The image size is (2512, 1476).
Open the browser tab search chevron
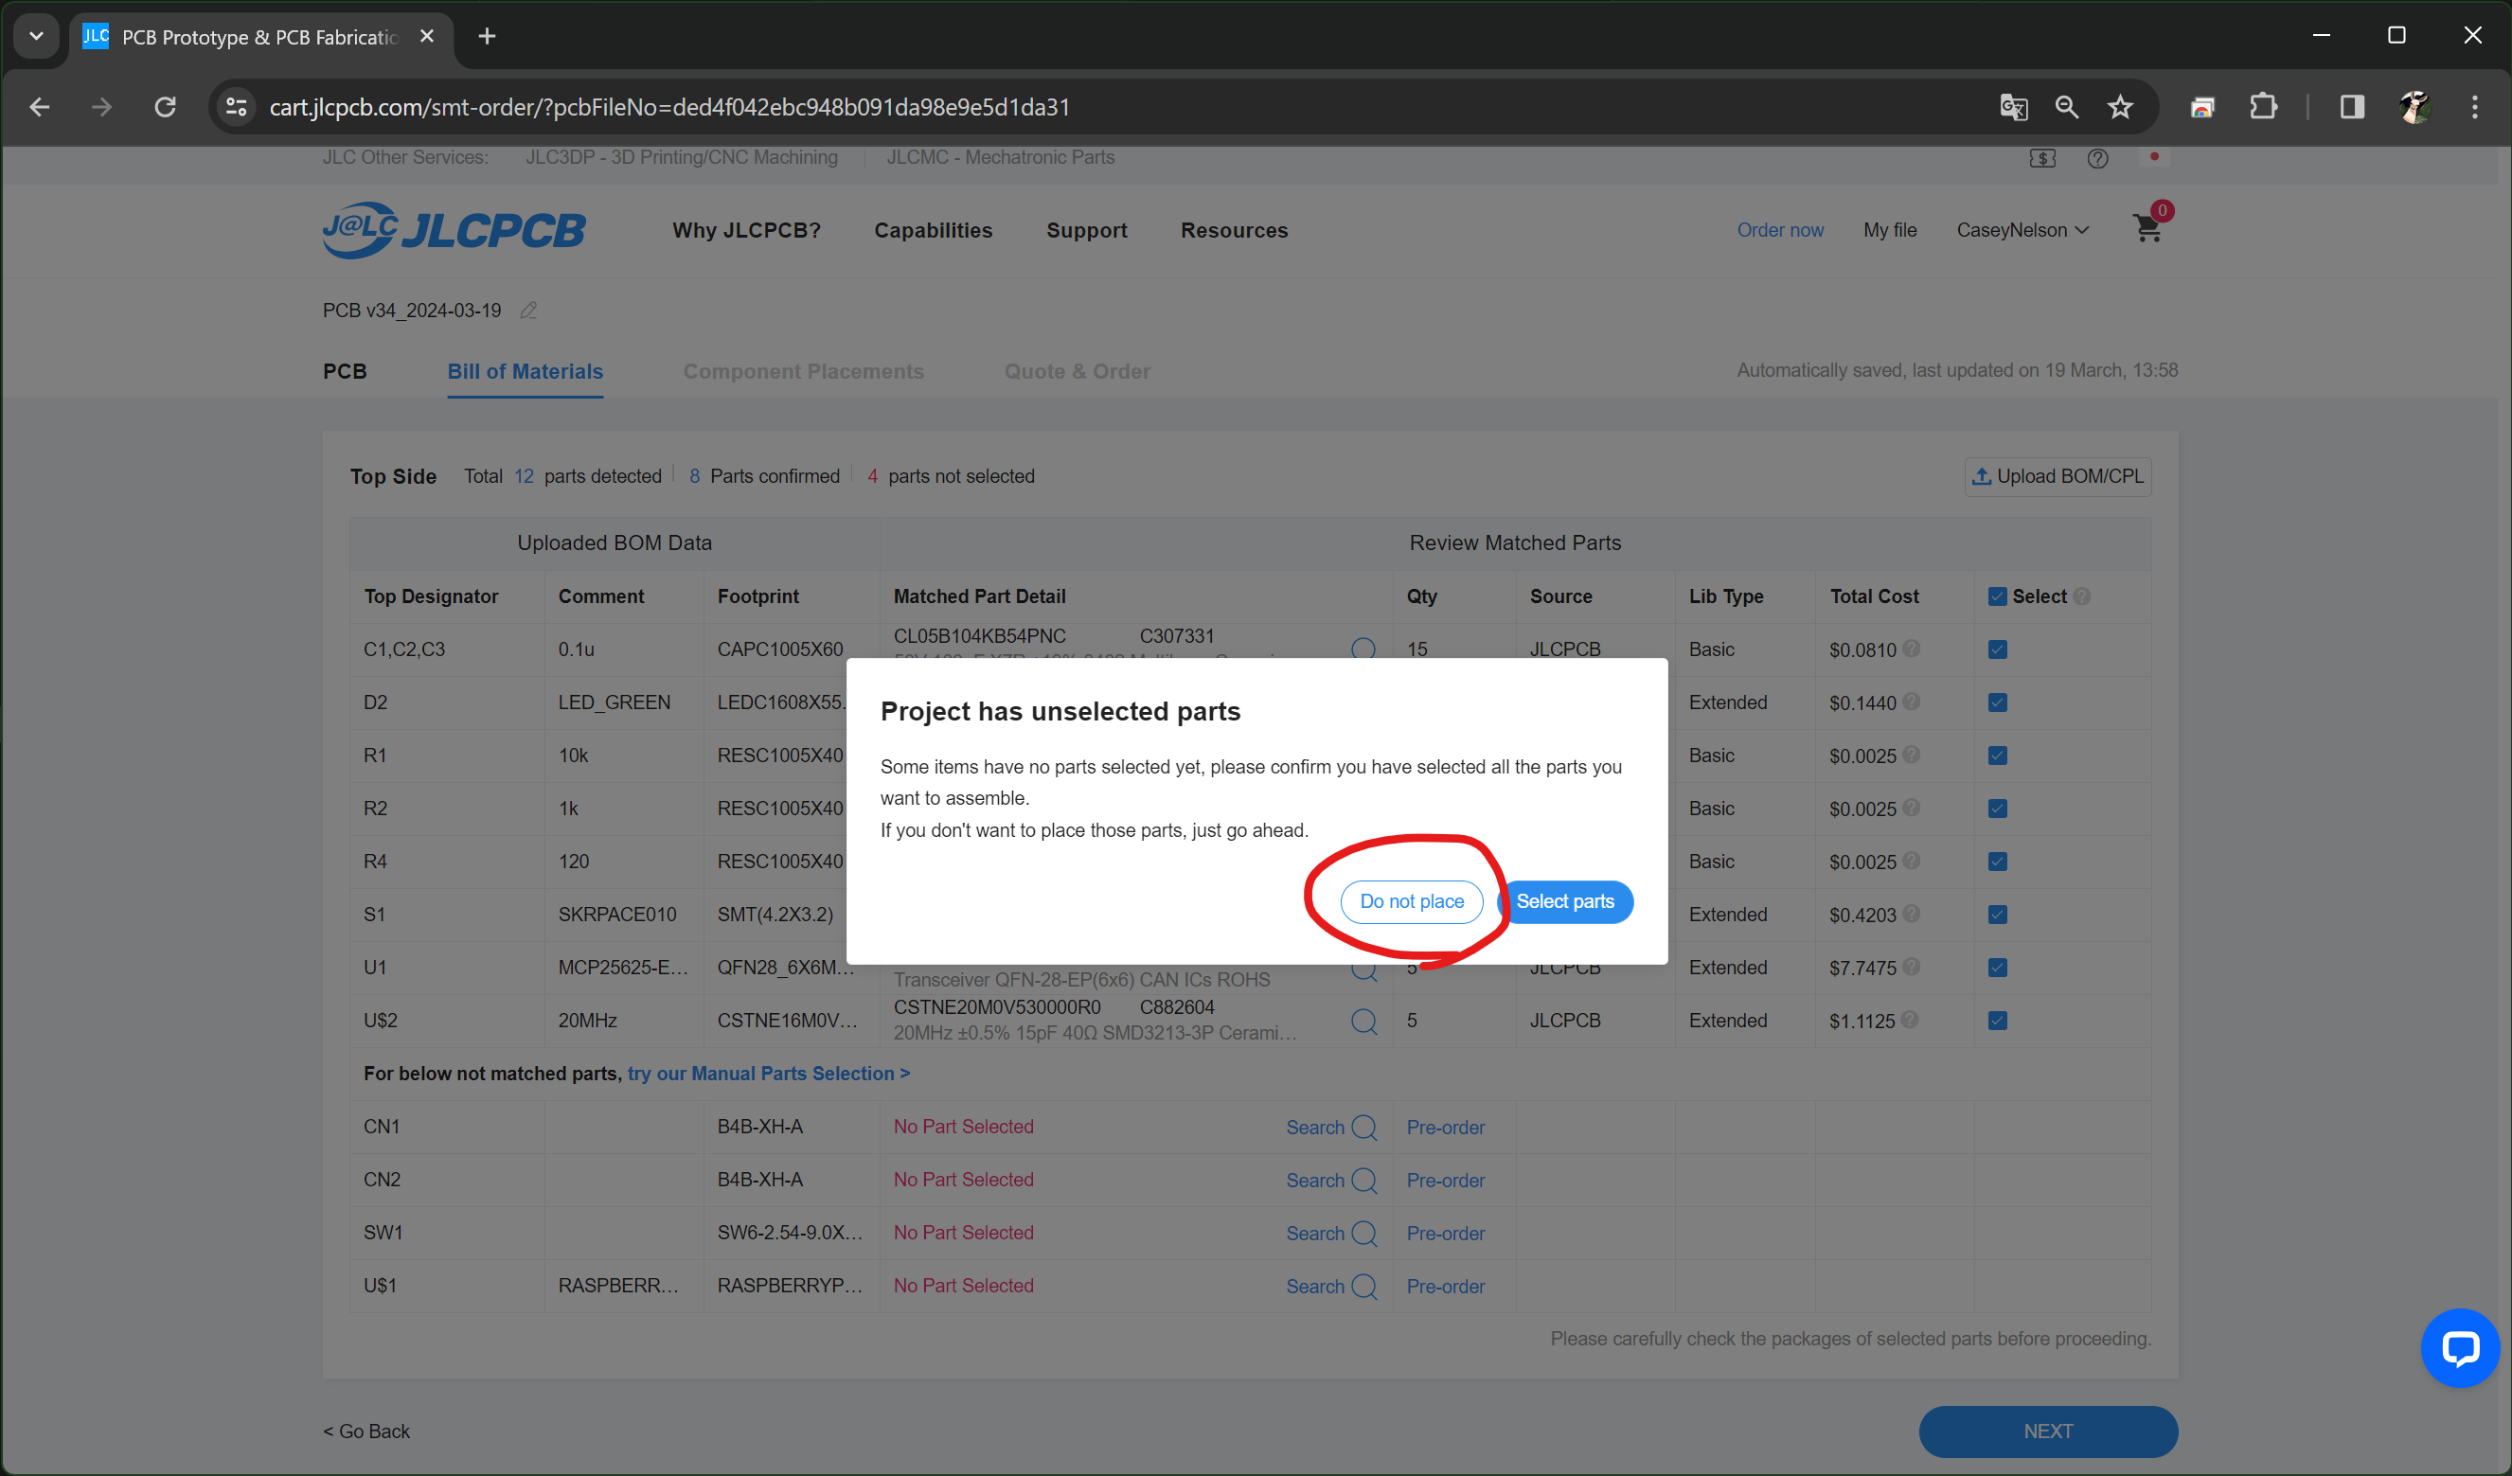pyautogui.click(x=36, y=36)
